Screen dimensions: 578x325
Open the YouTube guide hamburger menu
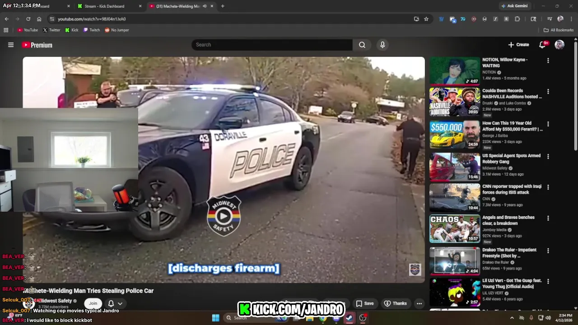pos(11,45)
